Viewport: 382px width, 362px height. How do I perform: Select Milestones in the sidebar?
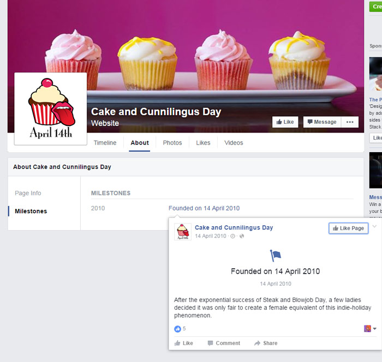click(x=31, y=211)
